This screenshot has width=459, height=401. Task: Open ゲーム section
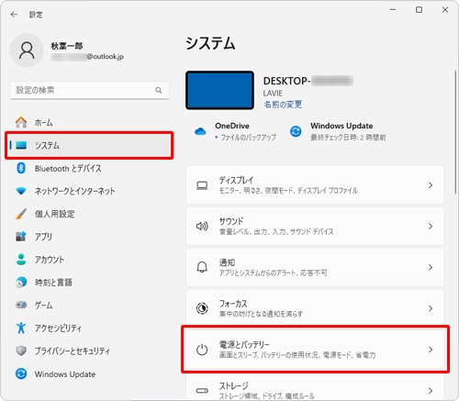point(89,305)
